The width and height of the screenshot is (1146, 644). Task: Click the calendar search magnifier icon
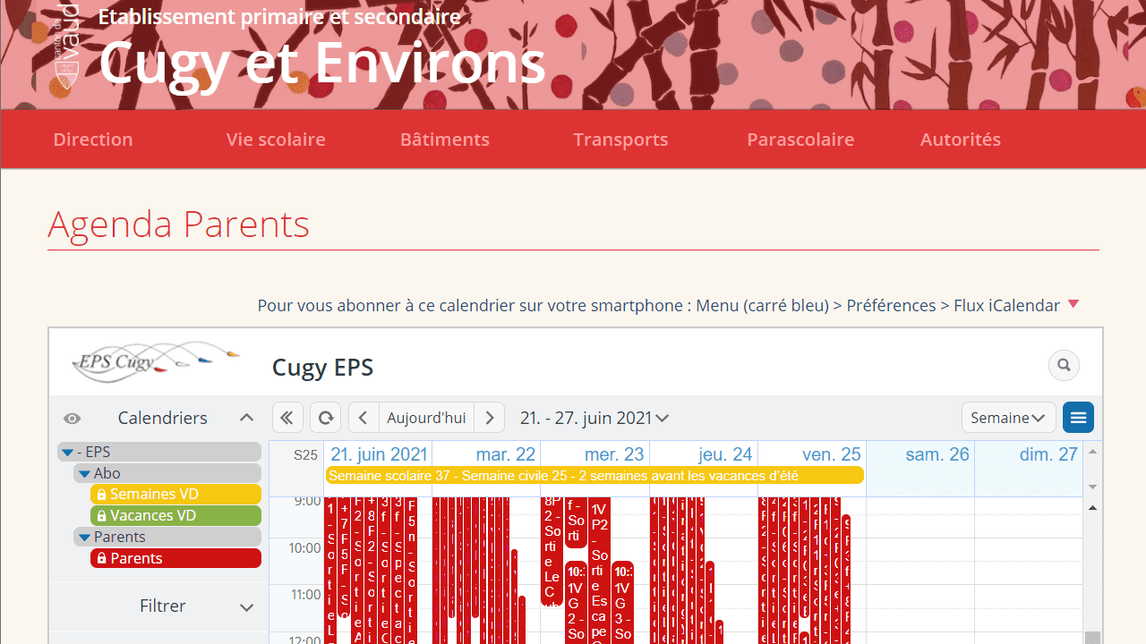(x=1064, y=365)
